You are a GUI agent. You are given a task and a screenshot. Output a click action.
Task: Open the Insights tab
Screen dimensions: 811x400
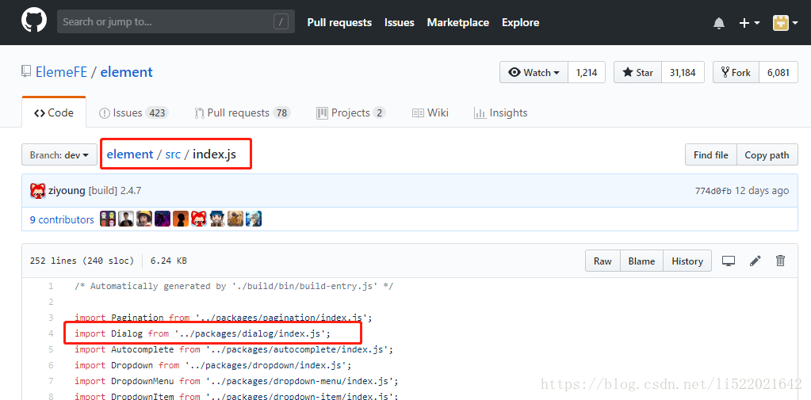click(x=500, y=112)
